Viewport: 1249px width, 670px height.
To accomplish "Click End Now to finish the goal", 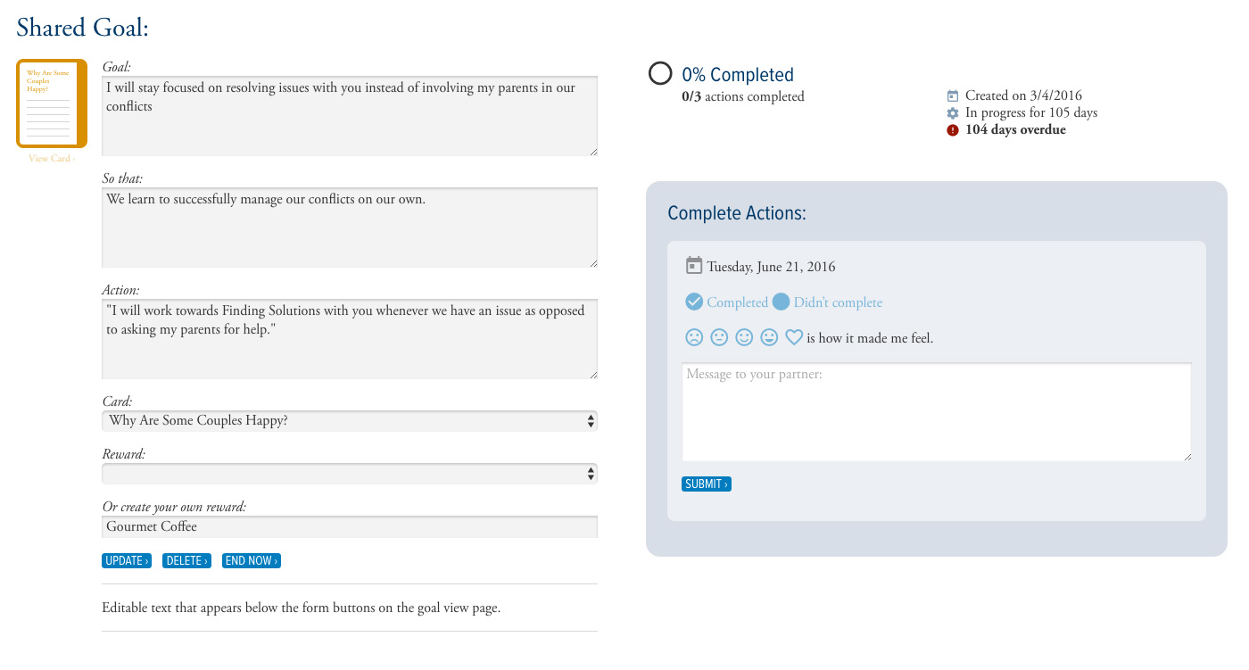I will [252, 561].
